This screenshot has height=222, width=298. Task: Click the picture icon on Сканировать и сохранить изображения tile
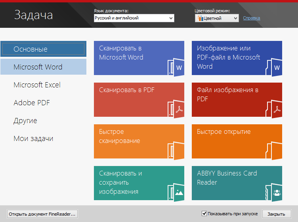tap(176, 192)
